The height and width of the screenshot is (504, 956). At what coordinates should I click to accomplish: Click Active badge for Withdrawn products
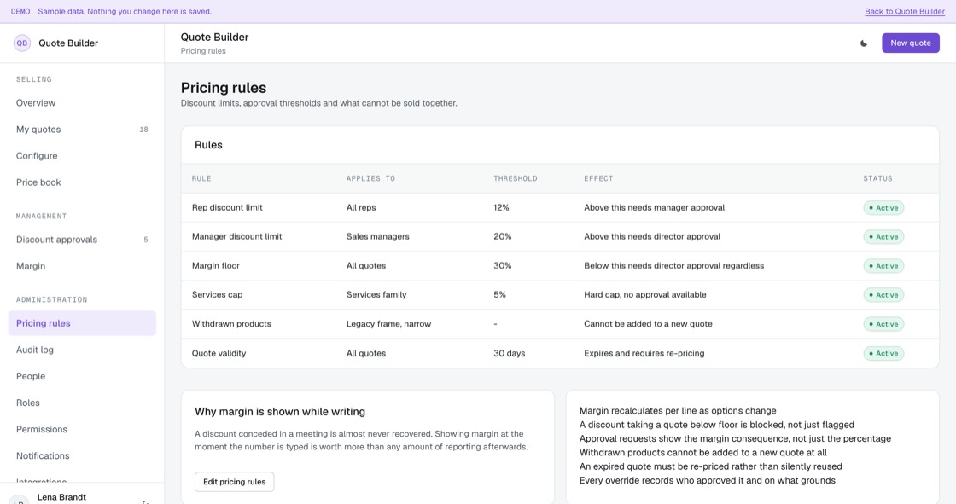[x=883, y=324]
